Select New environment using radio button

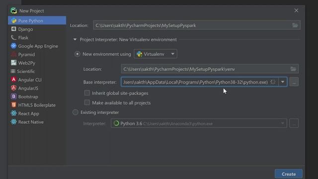[78, 54]
